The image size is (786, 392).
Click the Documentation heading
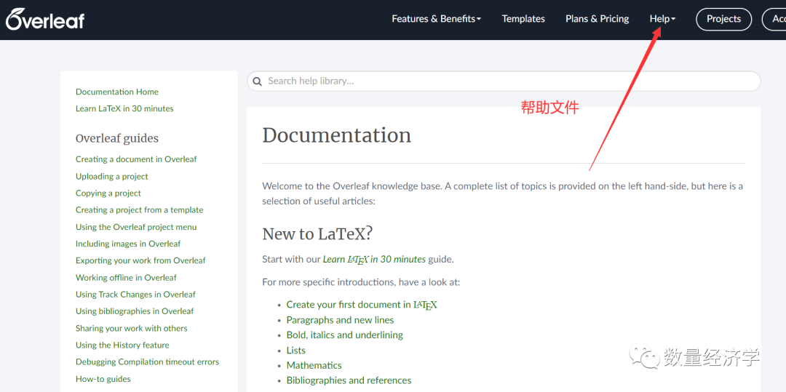[336, 135]
